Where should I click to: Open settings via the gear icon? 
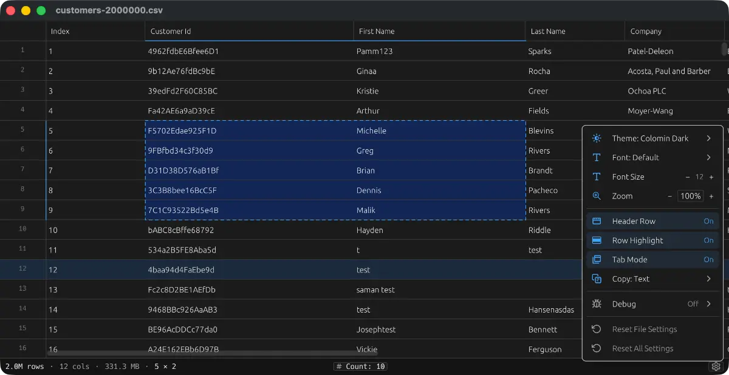[715, 367]
